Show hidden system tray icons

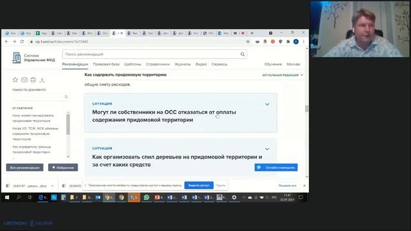(244, 198)
